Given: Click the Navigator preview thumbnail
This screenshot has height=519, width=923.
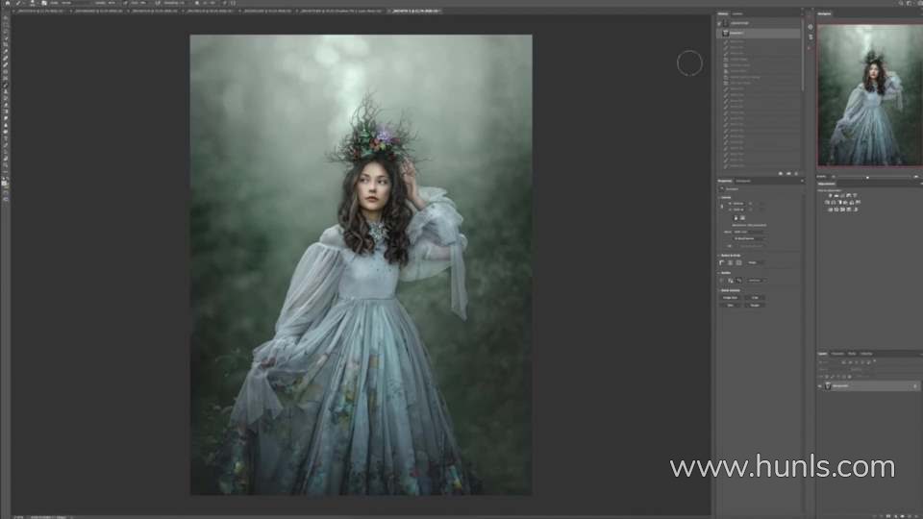Looking at the screenshot, I should click(x=869, y=94).
